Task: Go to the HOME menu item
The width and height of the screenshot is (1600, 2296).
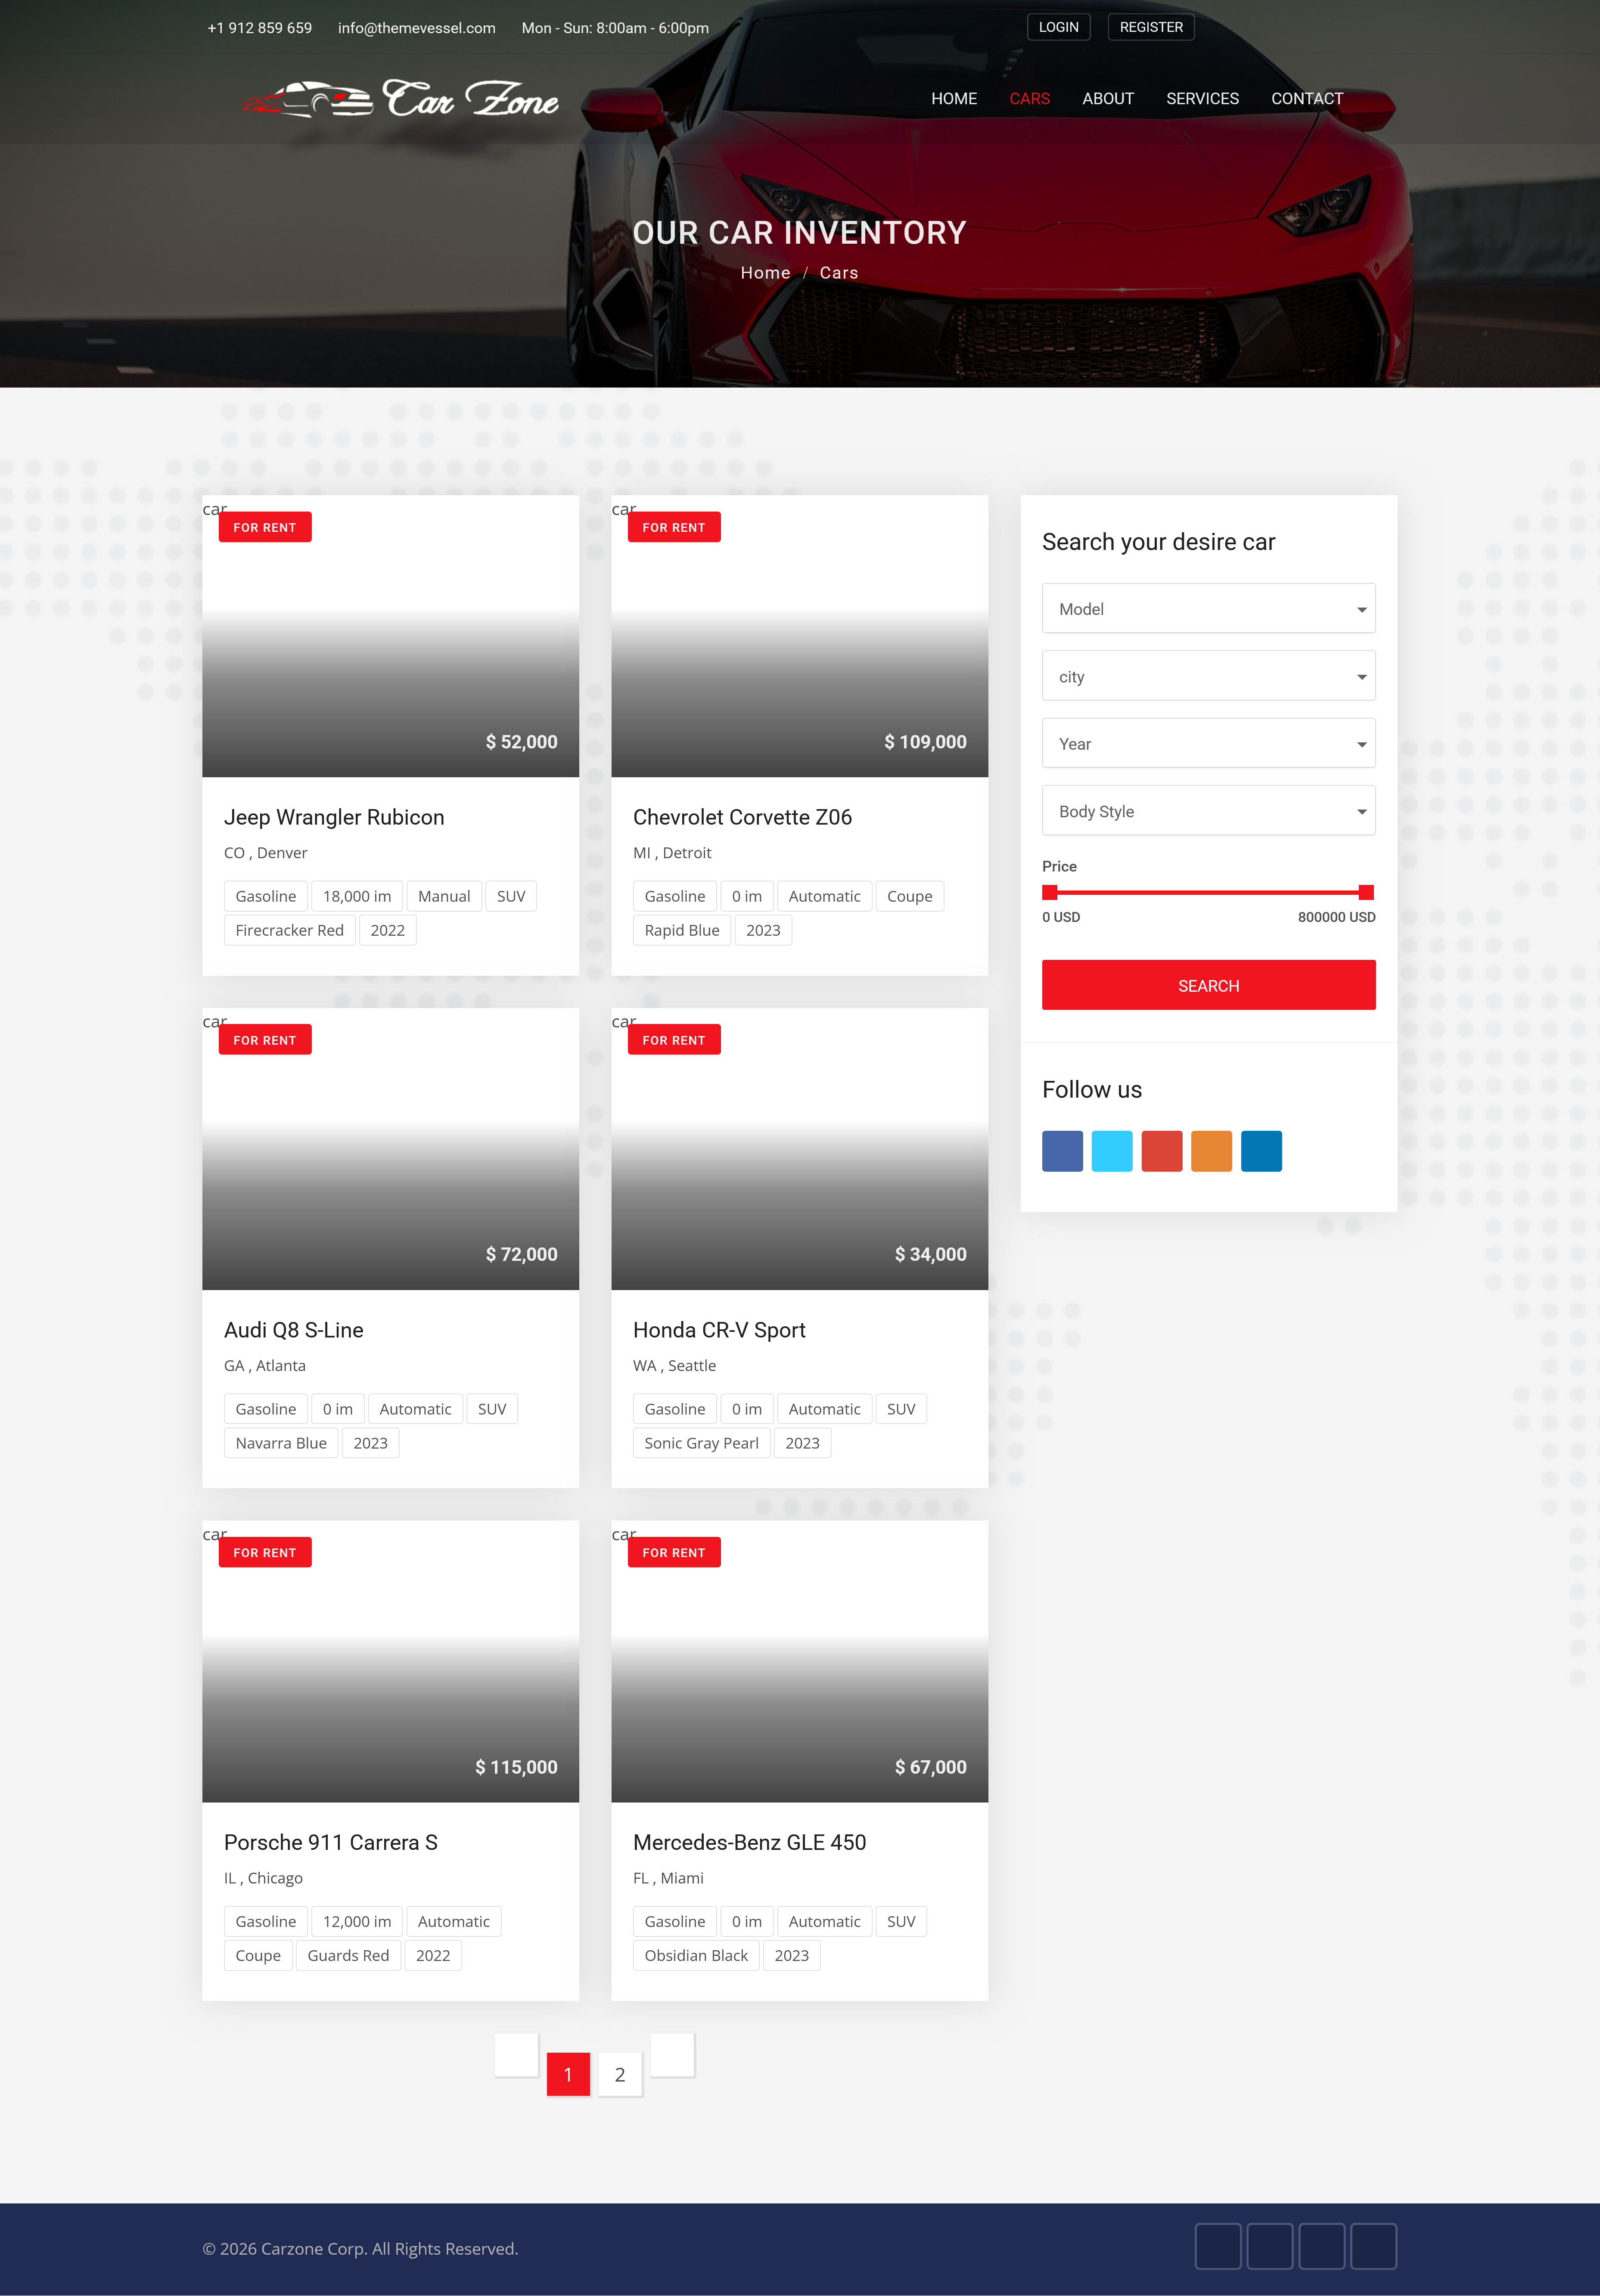Action: 954,98
